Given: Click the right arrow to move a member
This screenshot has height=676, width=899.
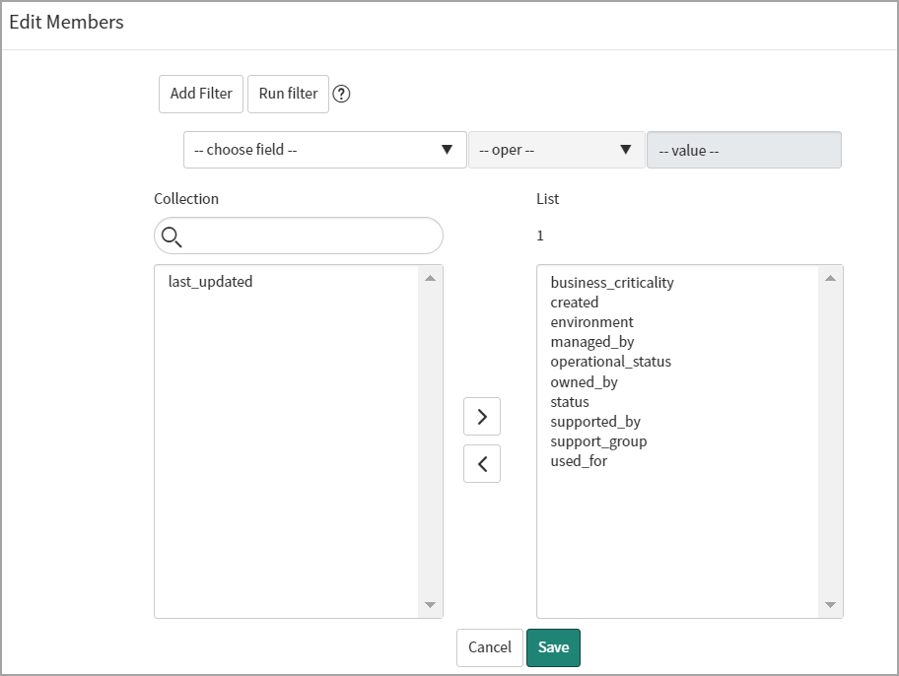Looking at the screenshot, I should pos(482,416).
